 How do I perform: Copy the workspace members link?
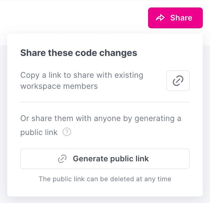point(178,81)
